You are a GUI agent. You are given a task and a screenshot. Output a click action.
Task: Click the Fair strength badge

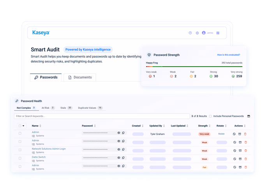(205, 167)
